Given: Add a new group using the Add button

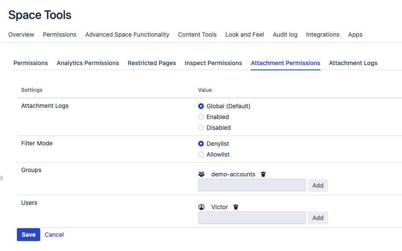Looking at the screenshot, I should (x=318, y=185).
